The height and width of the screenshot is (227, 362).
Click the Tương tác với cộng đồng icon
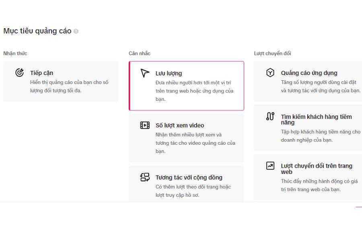coord(145,177)
